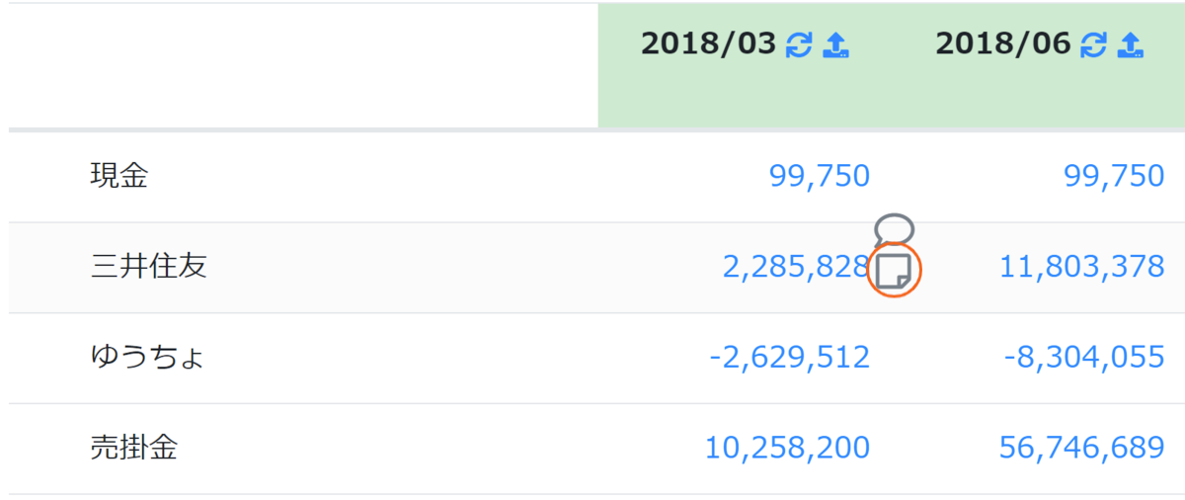The width and height of the screenshot is (1185, 500).
Task: Click the refresh icon beside 2018/03
Action: [798, 44]
